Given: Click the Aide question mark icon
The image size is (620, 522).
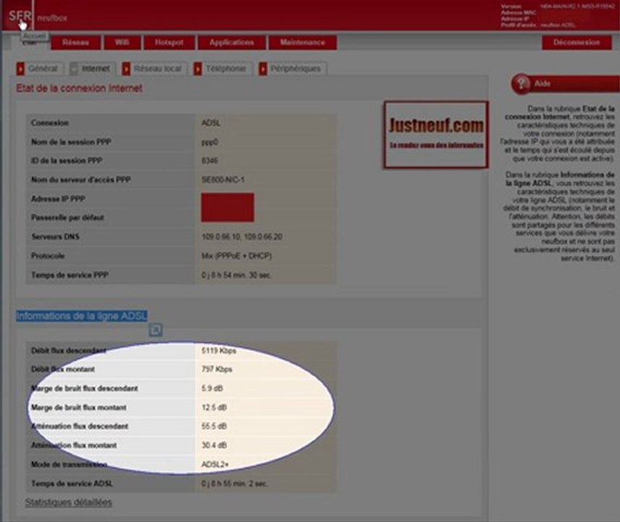Looking at the screenshot, I should tap(521, 83).
